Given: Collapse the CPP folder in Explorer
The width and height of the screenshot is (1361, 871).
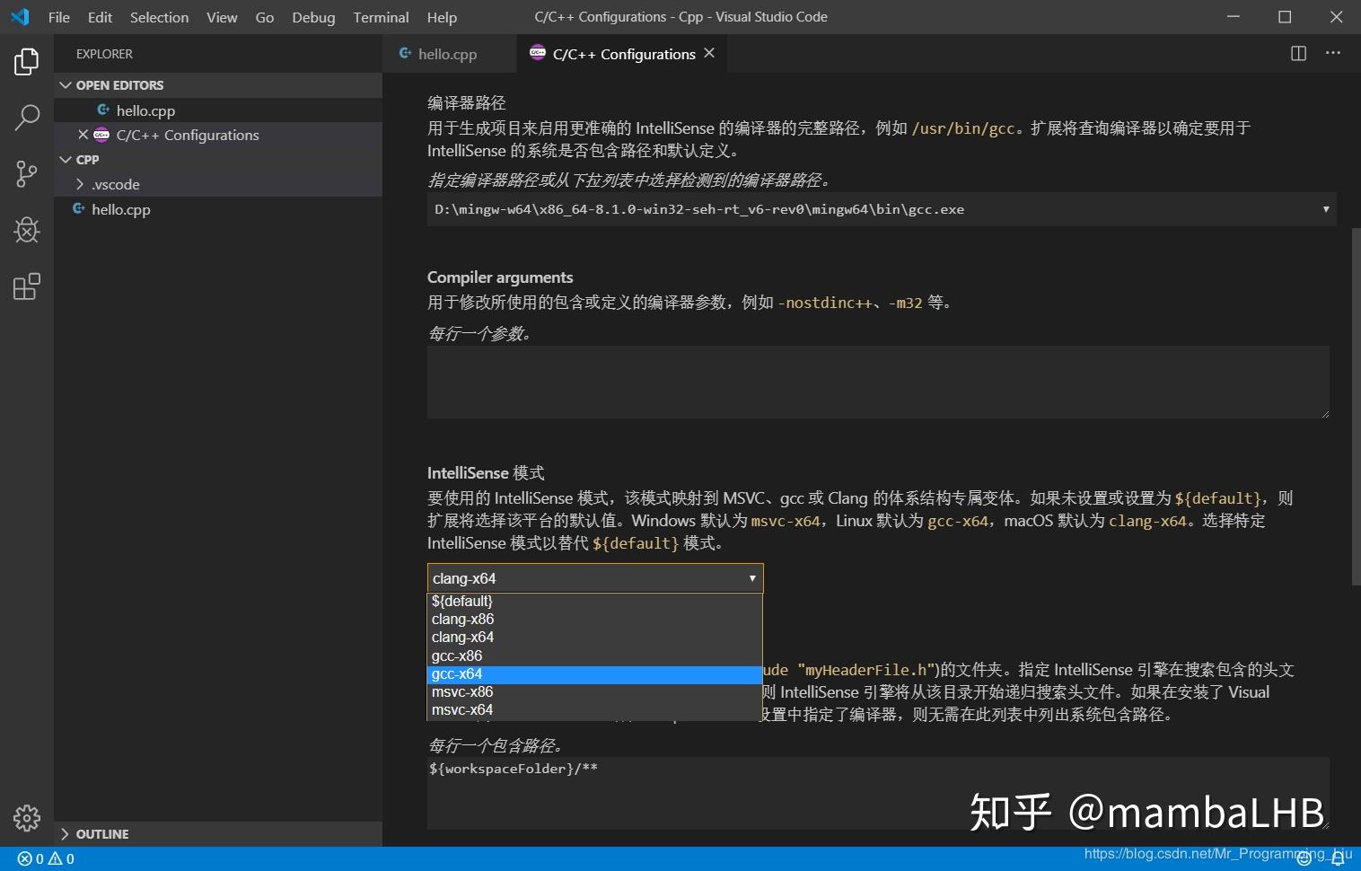Looking at the screenshot, I should 66,159.
